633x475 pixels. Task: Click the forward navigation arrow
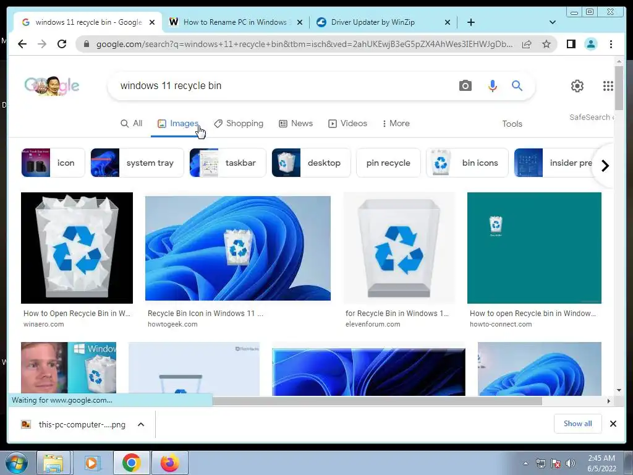coord(42,44)
